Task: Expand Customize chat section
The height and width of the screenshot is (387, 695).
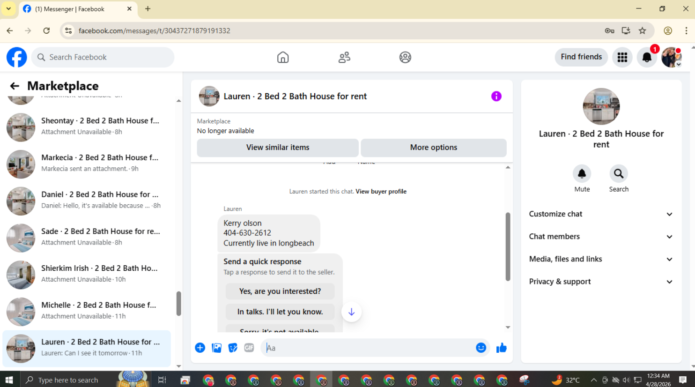Action: 601,214
